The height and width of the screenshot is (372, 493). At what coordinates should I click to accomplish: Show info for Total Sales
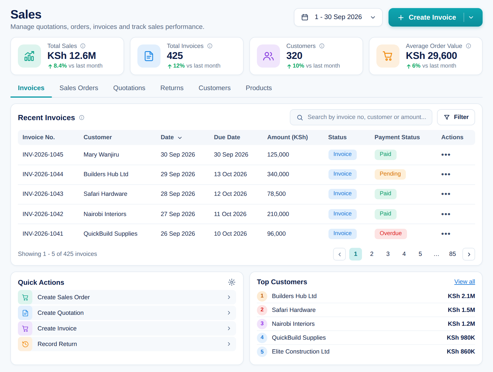point(83,46)
